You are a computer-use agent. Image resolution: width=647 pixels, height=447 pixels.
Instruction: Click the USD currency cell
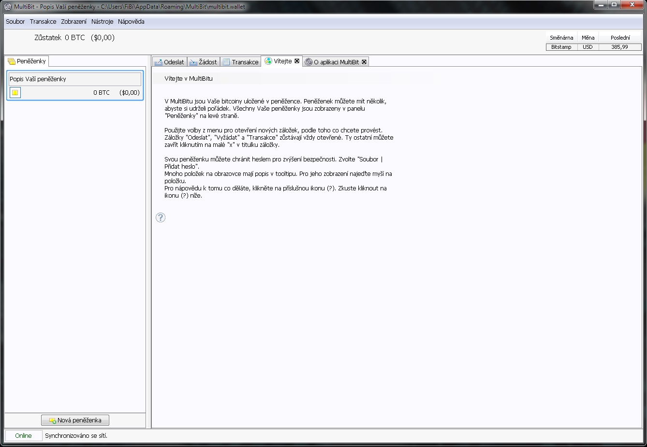(588, 47)
